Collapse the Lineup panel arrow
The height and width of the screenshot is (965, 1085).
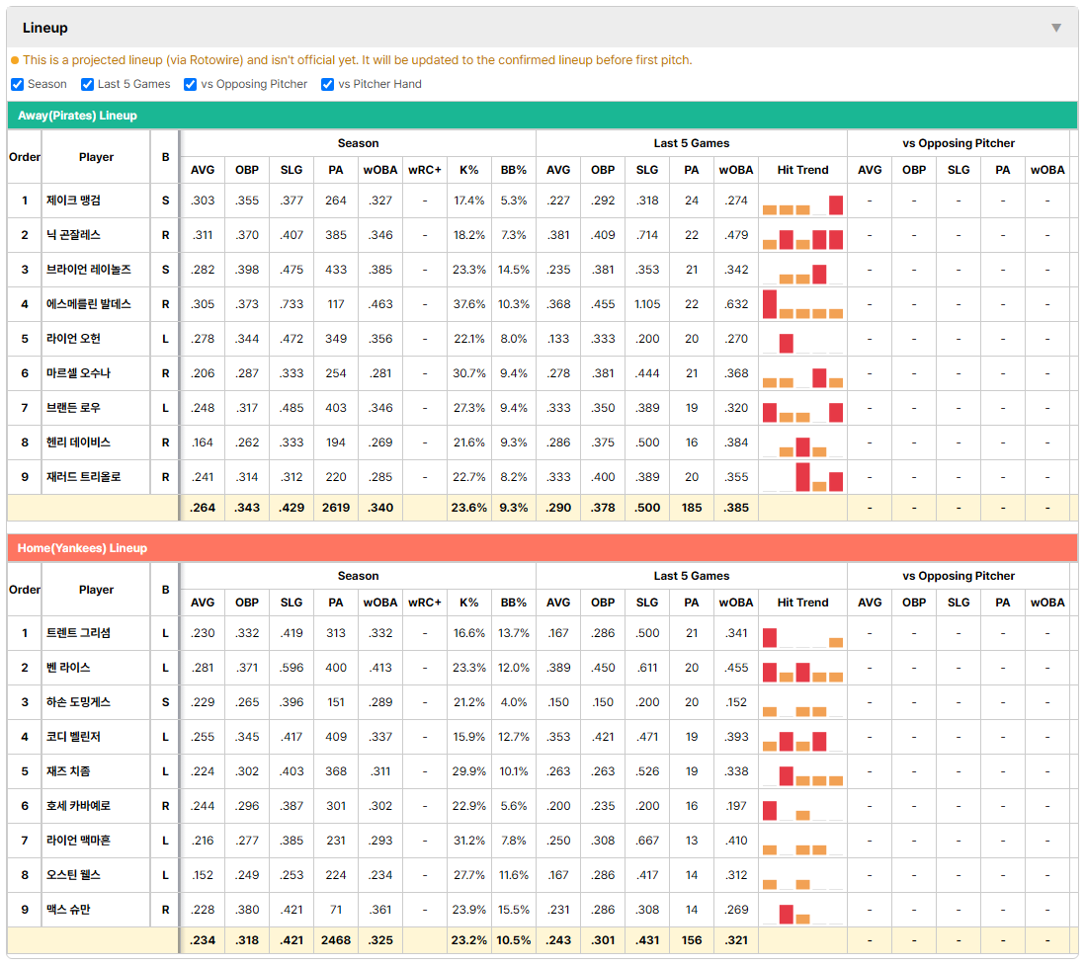1056,28
